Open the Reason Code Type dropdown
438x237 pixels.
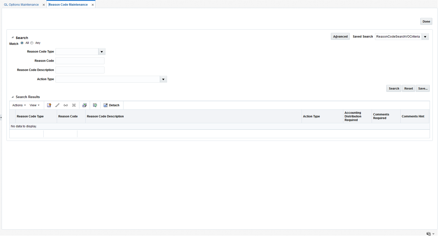[x=102, y=52]
